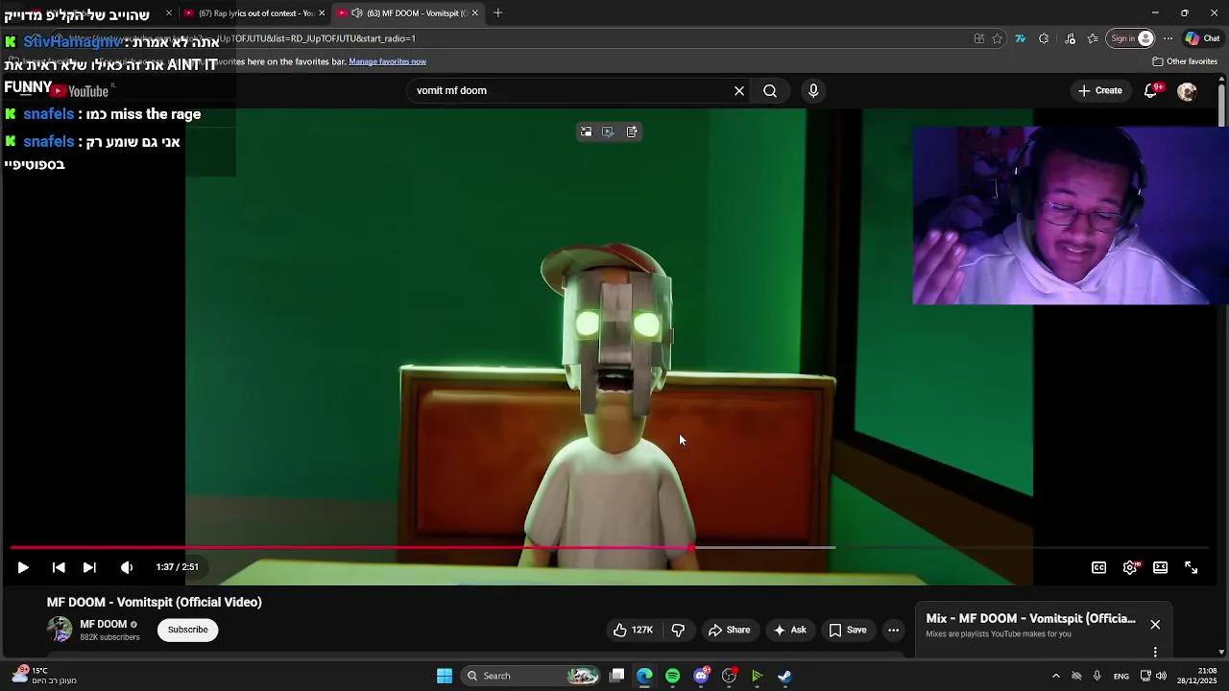Switch the ENG input language
Image resolution: width=1229 pixels, height=691 pixels.
point(1121,677)
